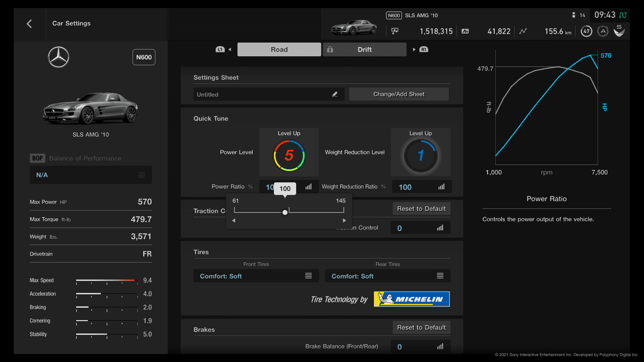Click the trophy count icon near 14

(x=574, y=15)
